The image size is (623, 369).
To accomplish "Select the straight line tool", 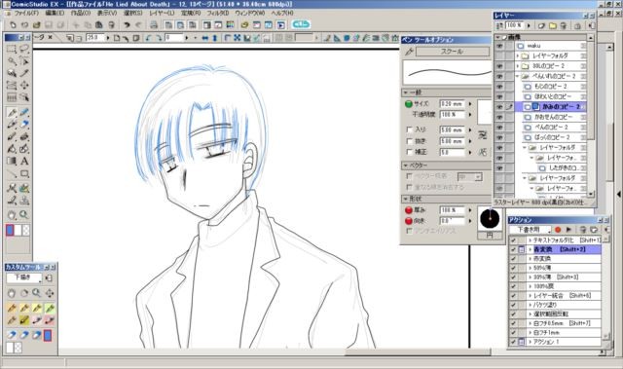I will [x=12, y=174].
